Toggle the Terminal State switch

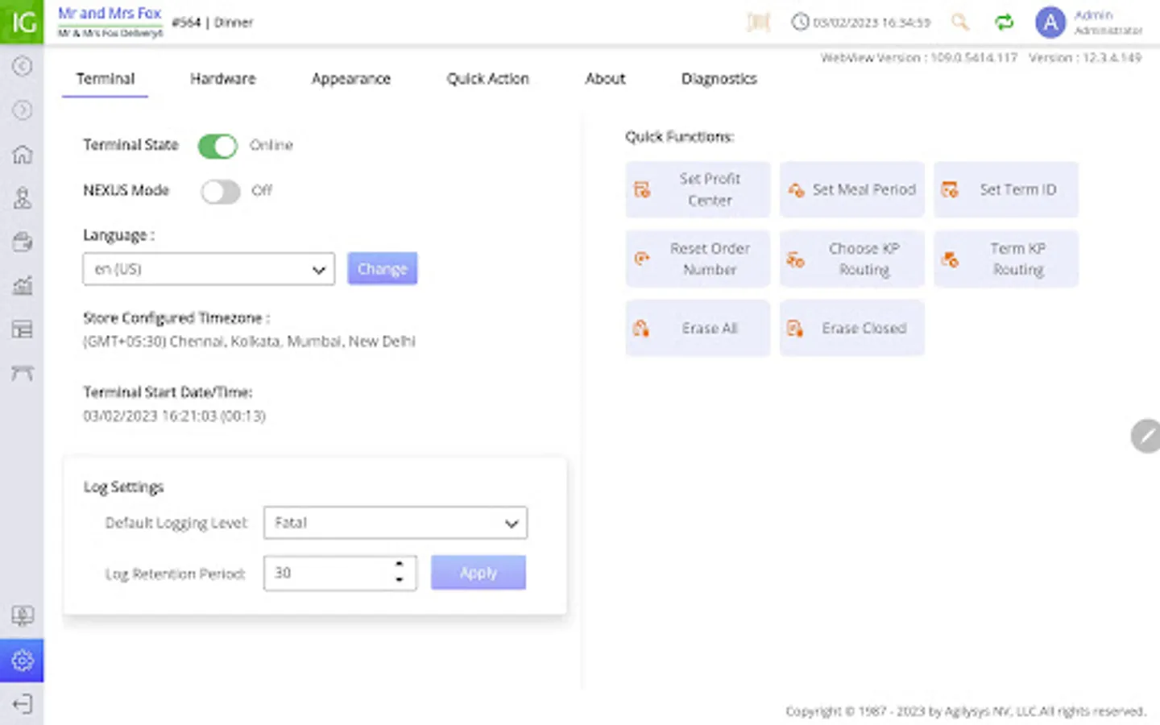pyautogui.click(x=217, y=146)
